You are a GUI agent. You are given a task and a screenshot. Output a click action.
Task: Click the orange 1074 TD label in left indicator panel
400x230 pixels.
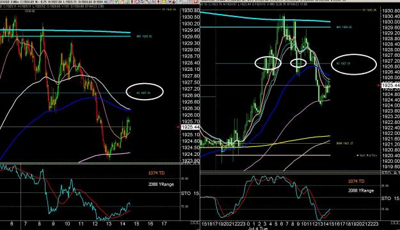point(156,173)
